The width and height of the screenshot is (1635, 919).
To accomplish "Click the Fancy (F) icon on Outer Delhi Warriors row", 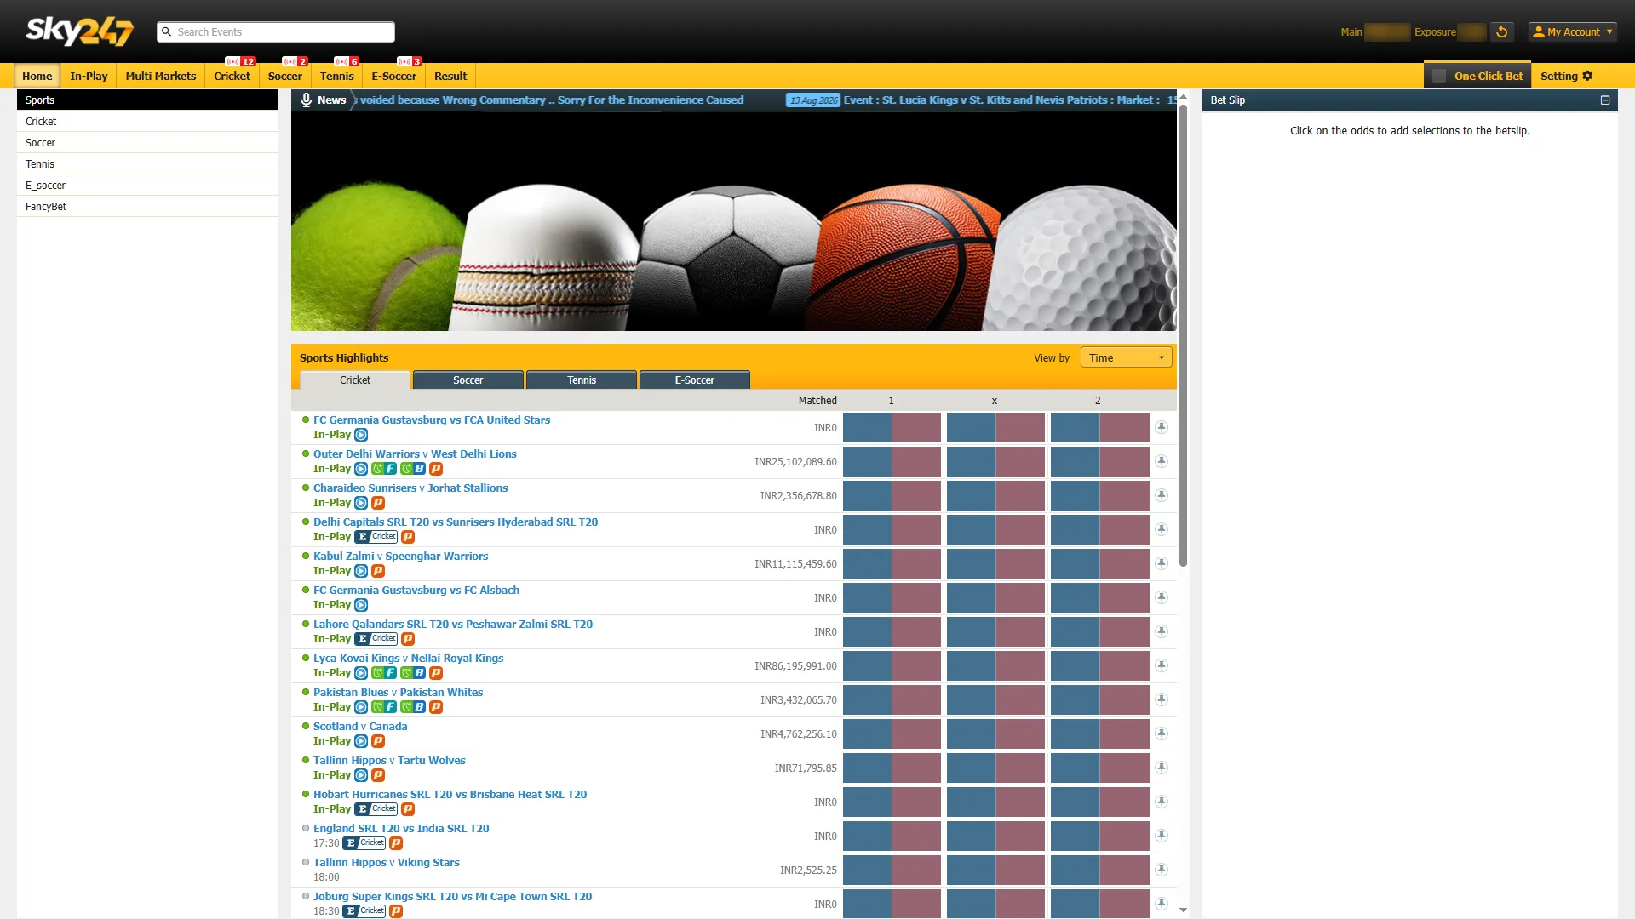I will 384,469.
